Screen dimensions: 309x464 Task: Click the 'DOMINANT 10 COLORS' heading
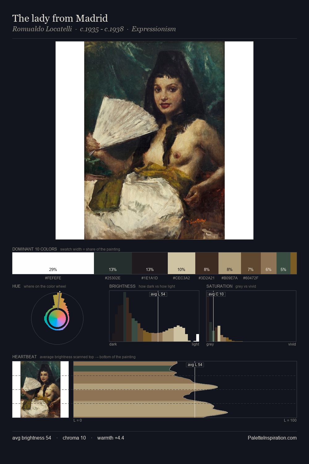(x=35, y=249)
